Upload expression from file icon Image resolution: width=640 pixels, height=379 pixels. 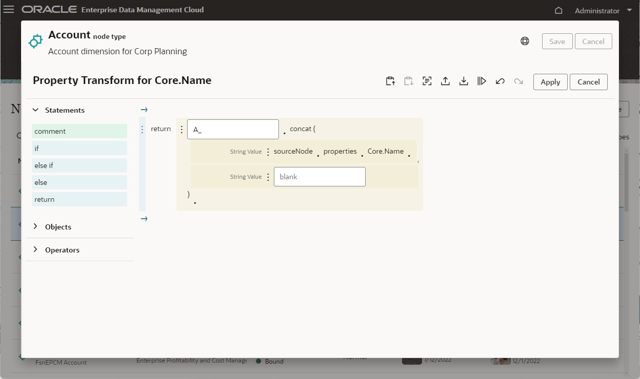click(x=445, y=81)
